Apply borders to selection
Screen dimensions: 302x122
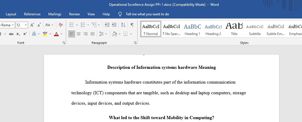tap(126, 34)
